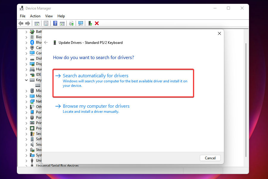Collapse the Keyboards tree node

point(26,80)
